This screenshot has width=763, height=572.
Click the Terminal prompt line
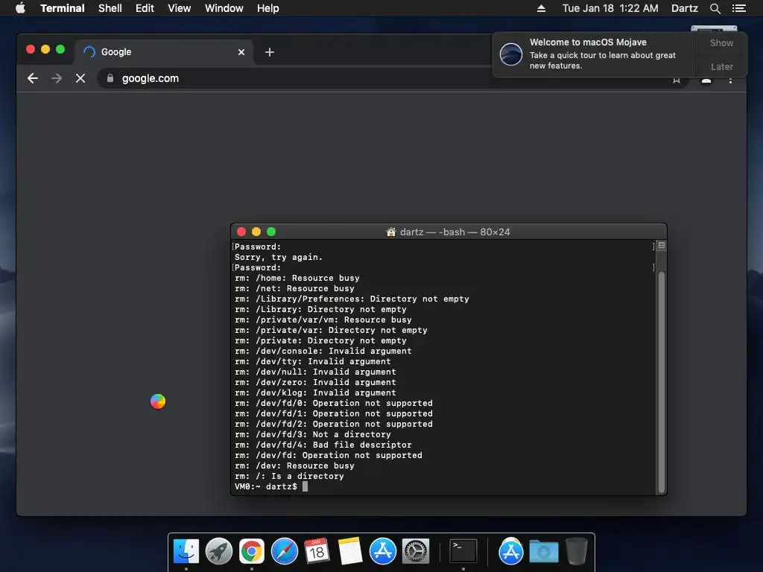tap(271, 486)
